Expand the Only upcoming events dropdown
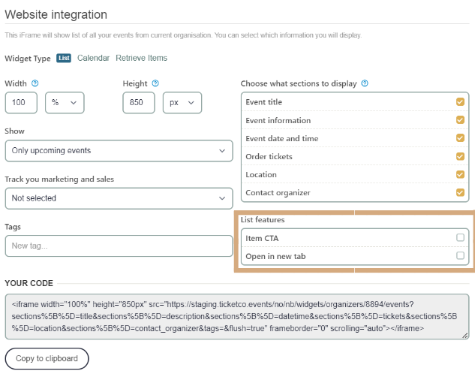This screenshot has width=475, height=371. [119, 151]
